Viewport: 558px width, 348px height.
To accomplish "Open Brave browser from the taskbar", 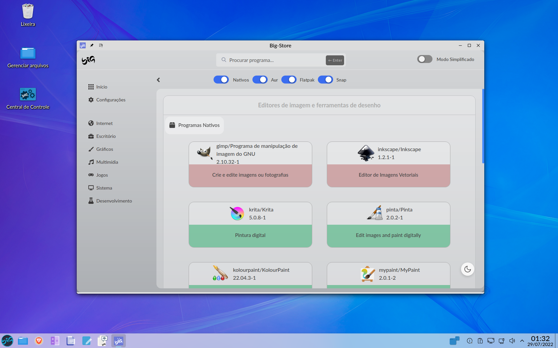I will (x=39, y=340).
